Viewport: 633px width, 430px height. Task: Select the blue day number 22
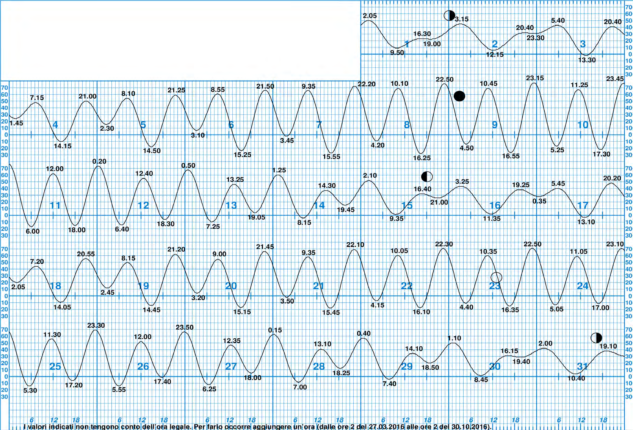click(407, 286)
